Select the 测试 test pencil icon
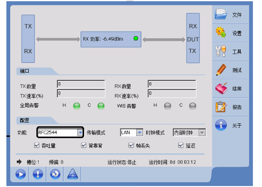This screenshot has width=262, height=187. click(221, 70)
